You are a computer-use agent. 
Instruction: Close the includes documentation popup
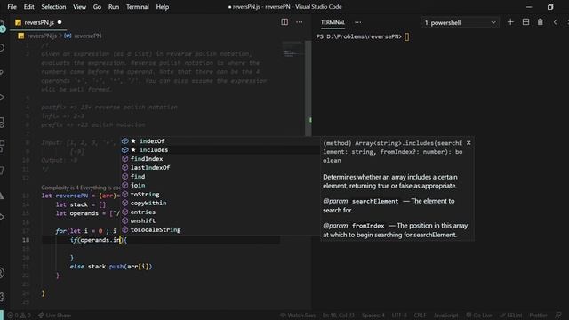click(x=469, y=143)
